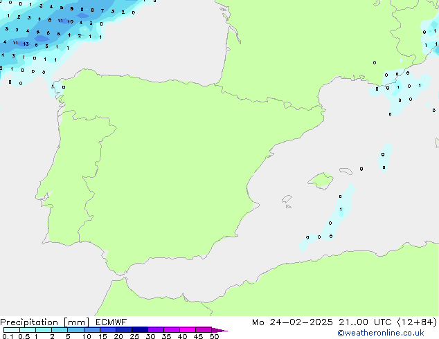Click the legend label '10'
The width and height of the screenshot is (439, 339).
point(87,336)
